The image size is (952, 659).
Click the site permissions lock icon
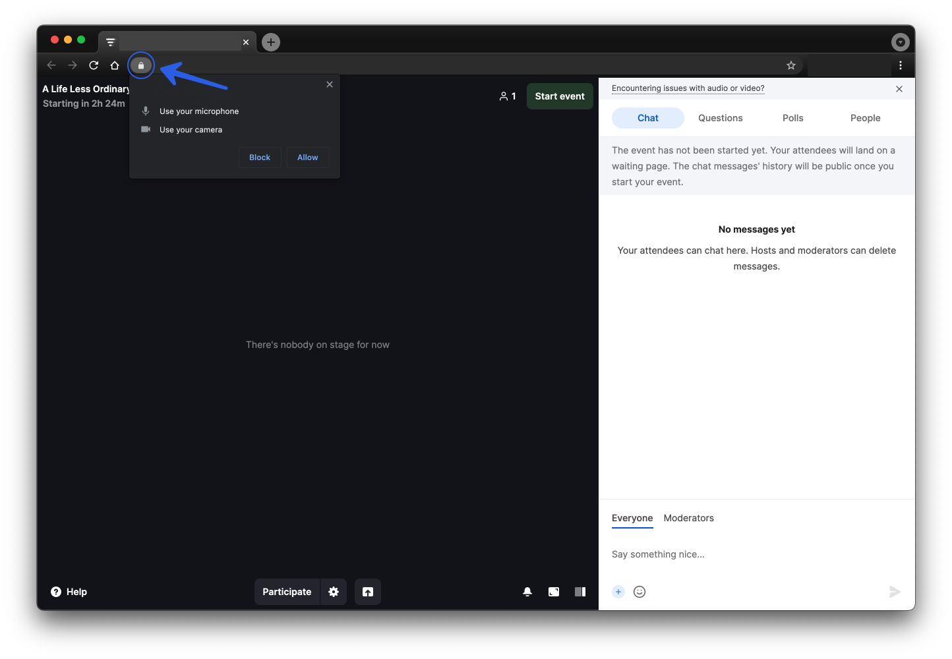[141, 65]
